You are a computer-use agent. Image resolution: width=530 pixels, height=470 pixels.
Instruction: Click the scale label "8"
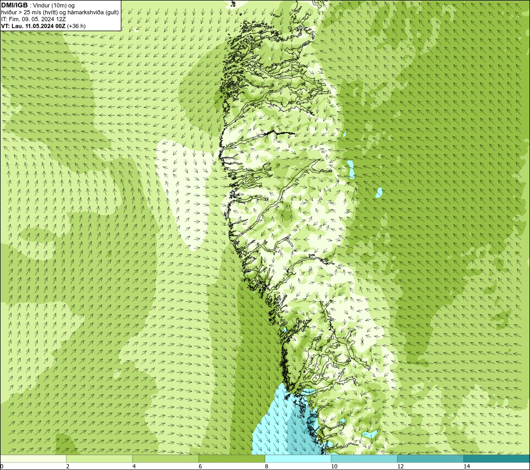click(x=267, y=466)
